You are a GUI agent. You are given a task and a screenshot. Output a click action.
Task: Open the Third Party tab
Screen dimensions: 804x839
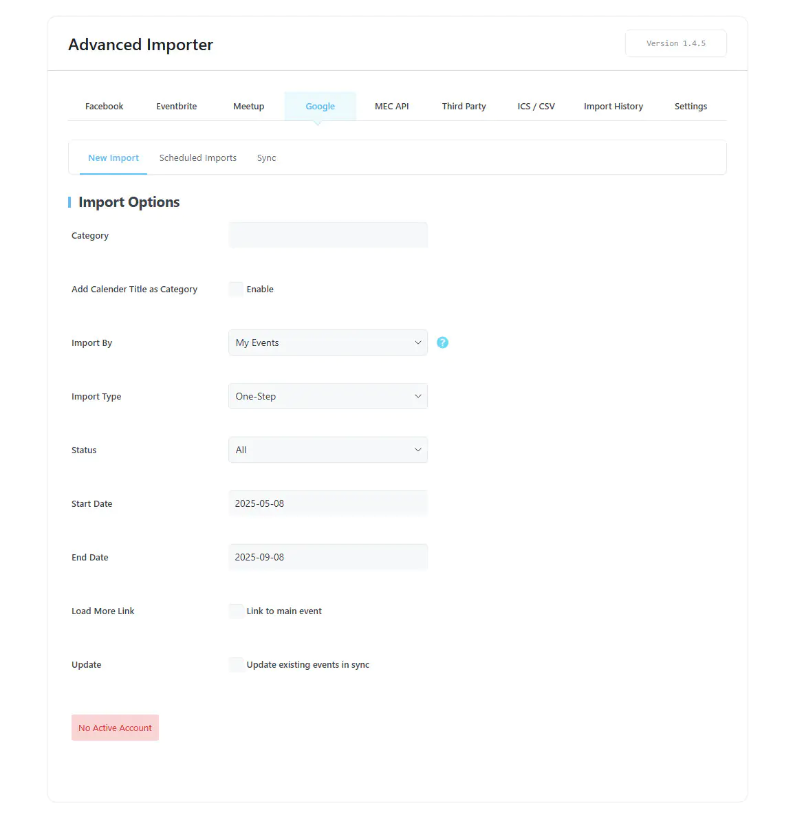464,107
